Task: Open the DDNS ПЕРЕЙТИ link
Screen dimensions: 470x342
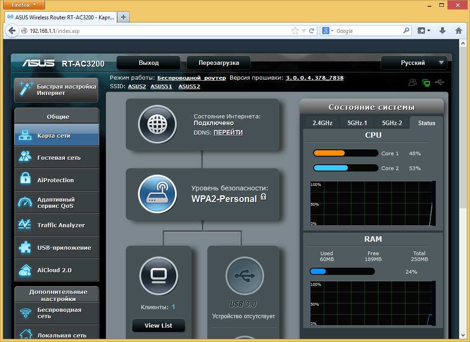Action: (x=228, y=132)
